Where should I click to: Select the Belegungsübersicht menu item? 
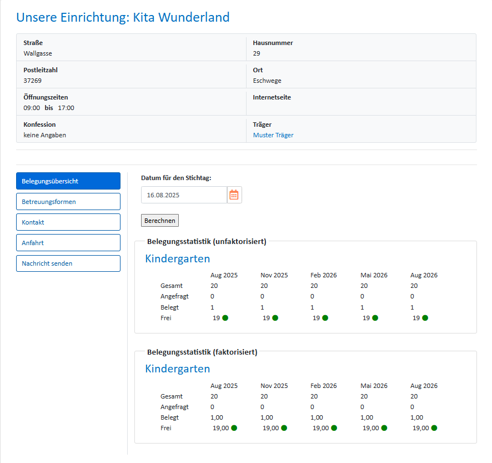tap(68, 181)
